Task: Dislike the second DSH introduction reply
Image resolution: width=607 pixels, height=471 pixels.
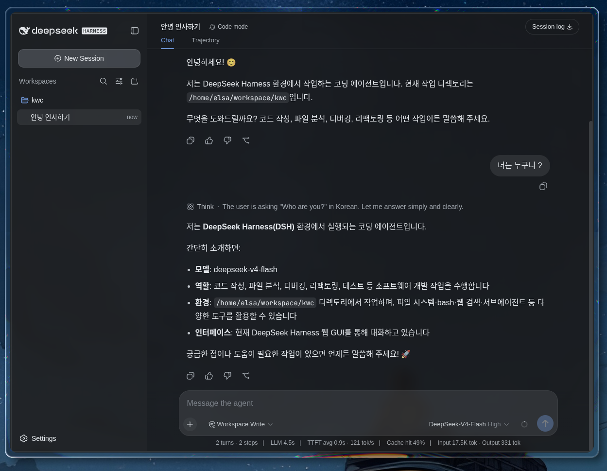Action: [x=227, y=376]
